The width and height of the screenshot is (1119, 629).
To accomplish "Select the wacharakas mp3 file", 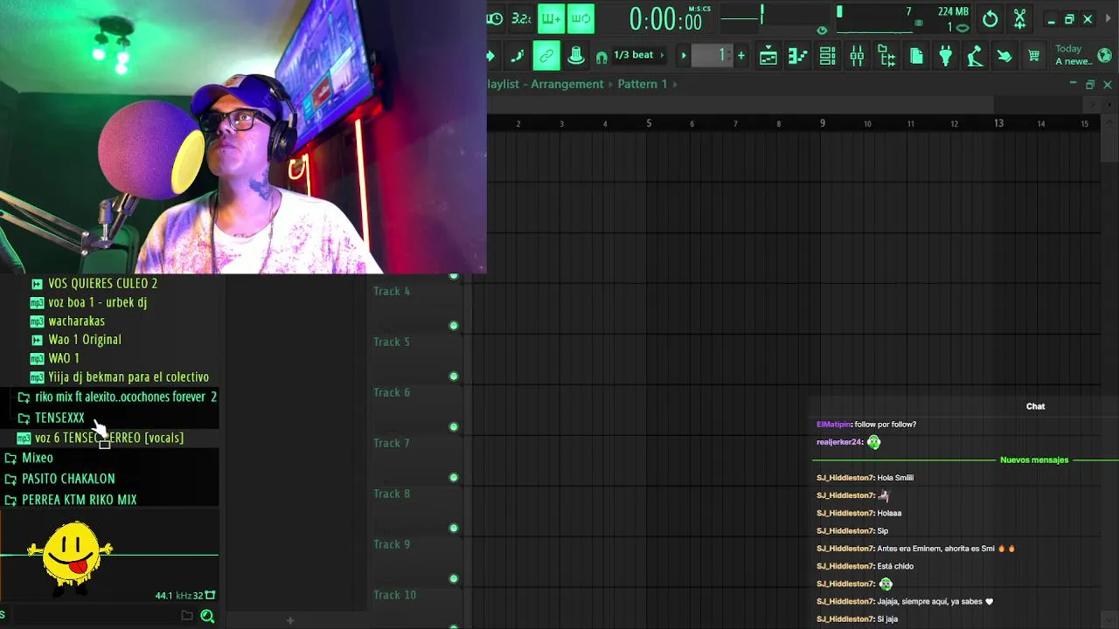I will (x=76, y=321).
